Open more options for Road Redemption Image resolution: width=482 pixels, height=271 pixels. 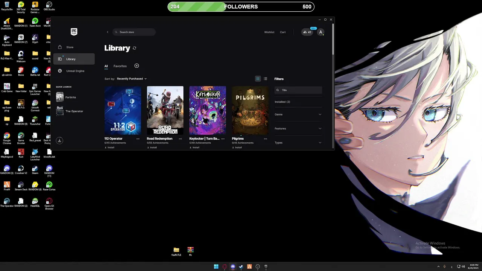(x=180, y=139)
